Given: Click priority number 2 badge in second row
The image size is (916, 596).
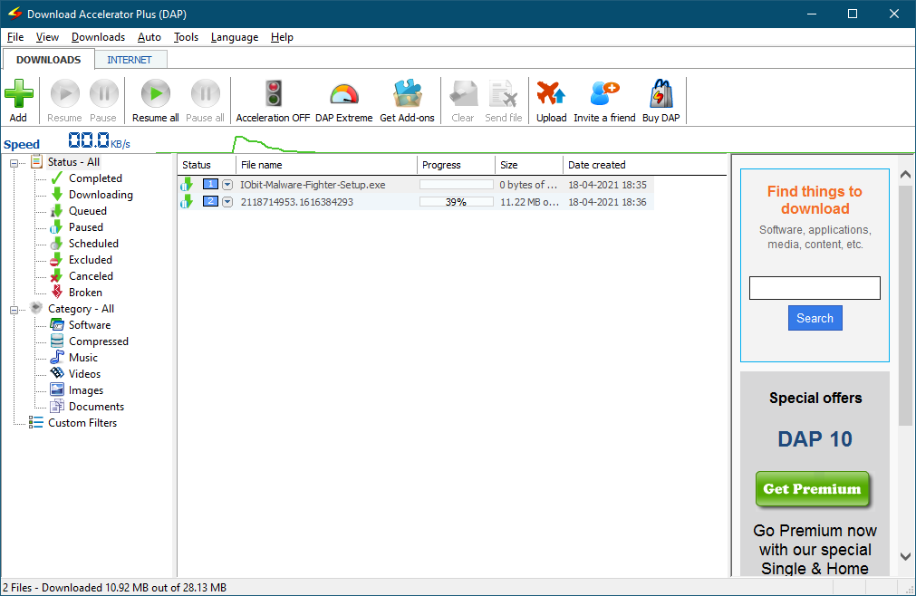Looking at the screenshot, I should point(210,201).
